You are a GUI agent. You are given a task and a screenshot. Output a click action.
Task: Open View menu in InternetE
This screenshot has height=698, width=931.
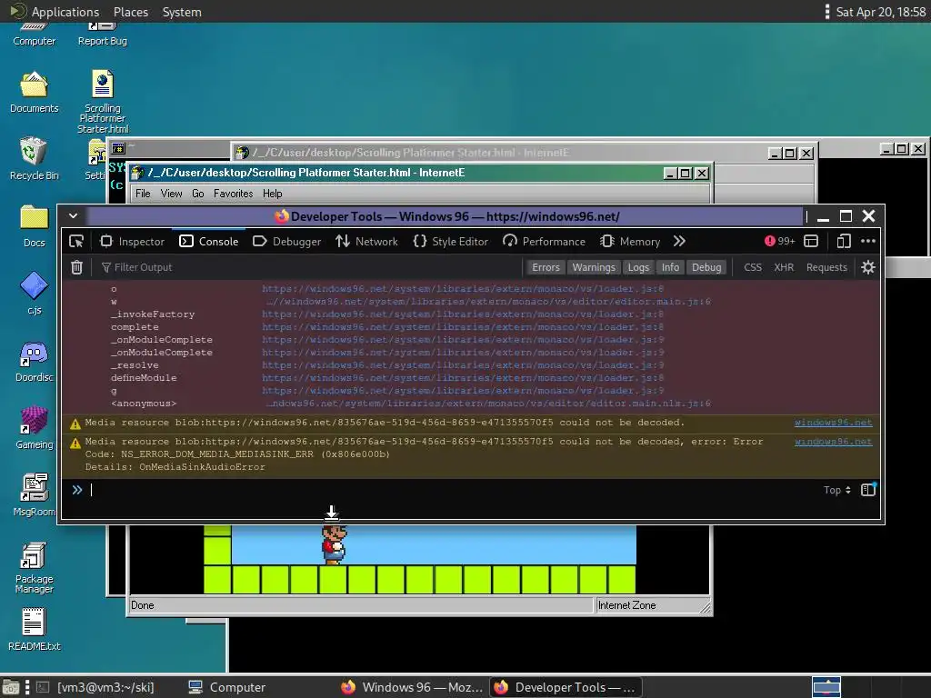(x=171, y=194)
